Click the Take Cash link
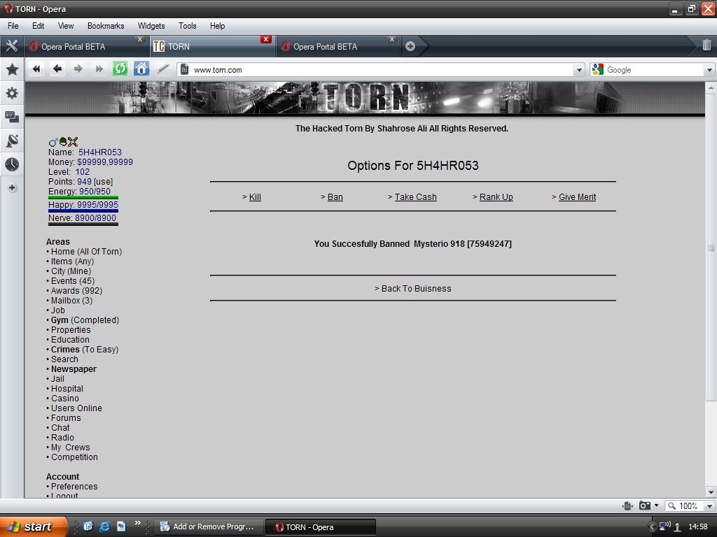This screenshot has width=717, height=537. pyautogui.click(x=416, y=196)
